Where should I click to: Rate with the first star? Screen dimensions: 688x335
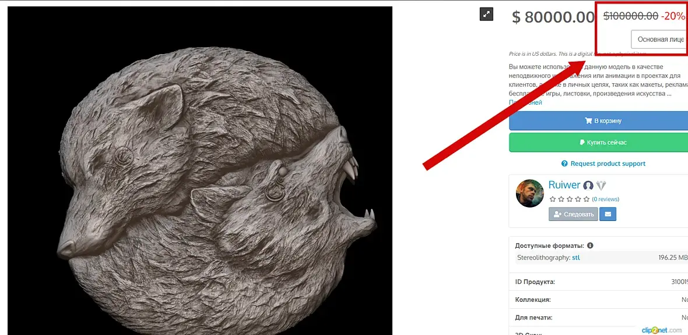pos(553,199)
